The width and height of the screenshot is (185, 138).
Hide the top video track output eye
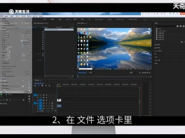tap(47, 95)
